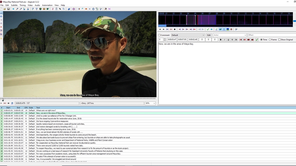Toggle spectrum analyzer mode
Screen dimensions: 296x166
228,30
